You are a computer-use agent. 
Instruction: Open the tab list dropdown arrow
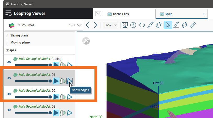[98, 14]
